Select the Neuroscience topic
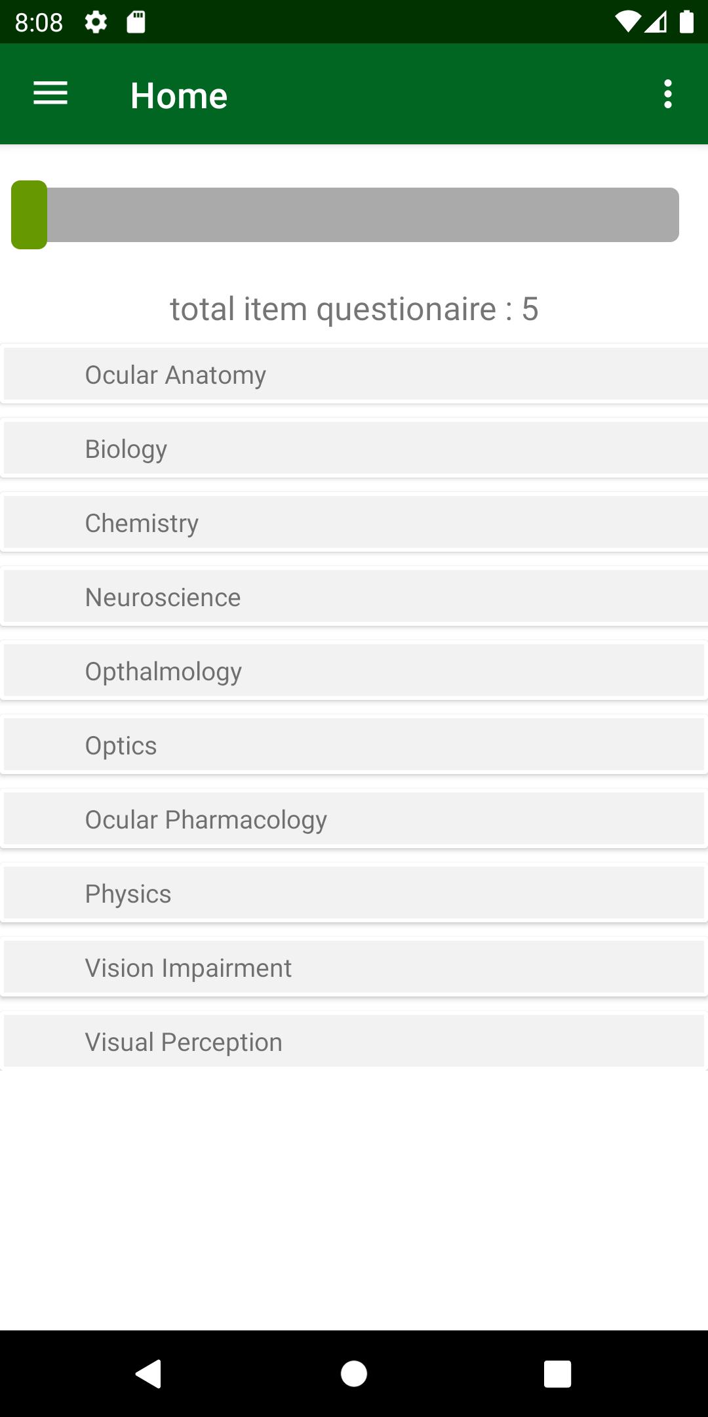The height and width of the screenshot is (1417, 708). coord(354,597)
